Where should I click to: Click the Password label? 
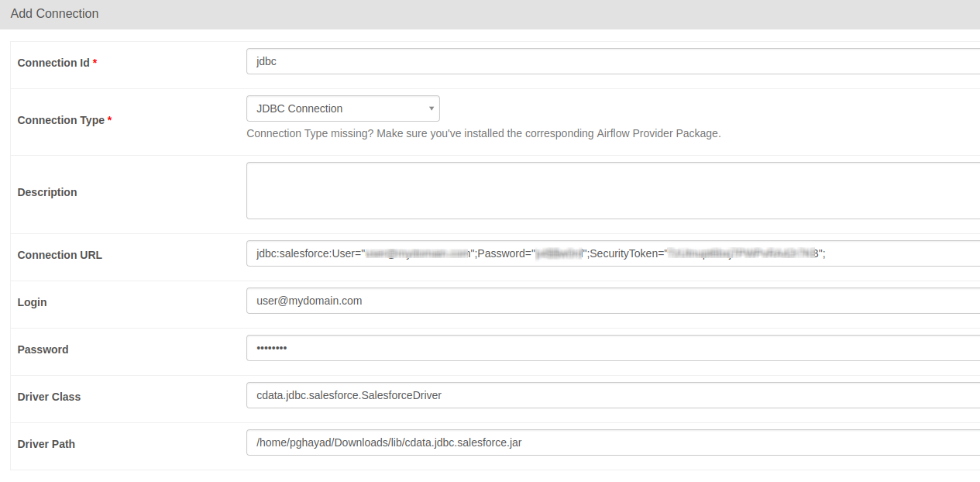(x=43, y=349)
